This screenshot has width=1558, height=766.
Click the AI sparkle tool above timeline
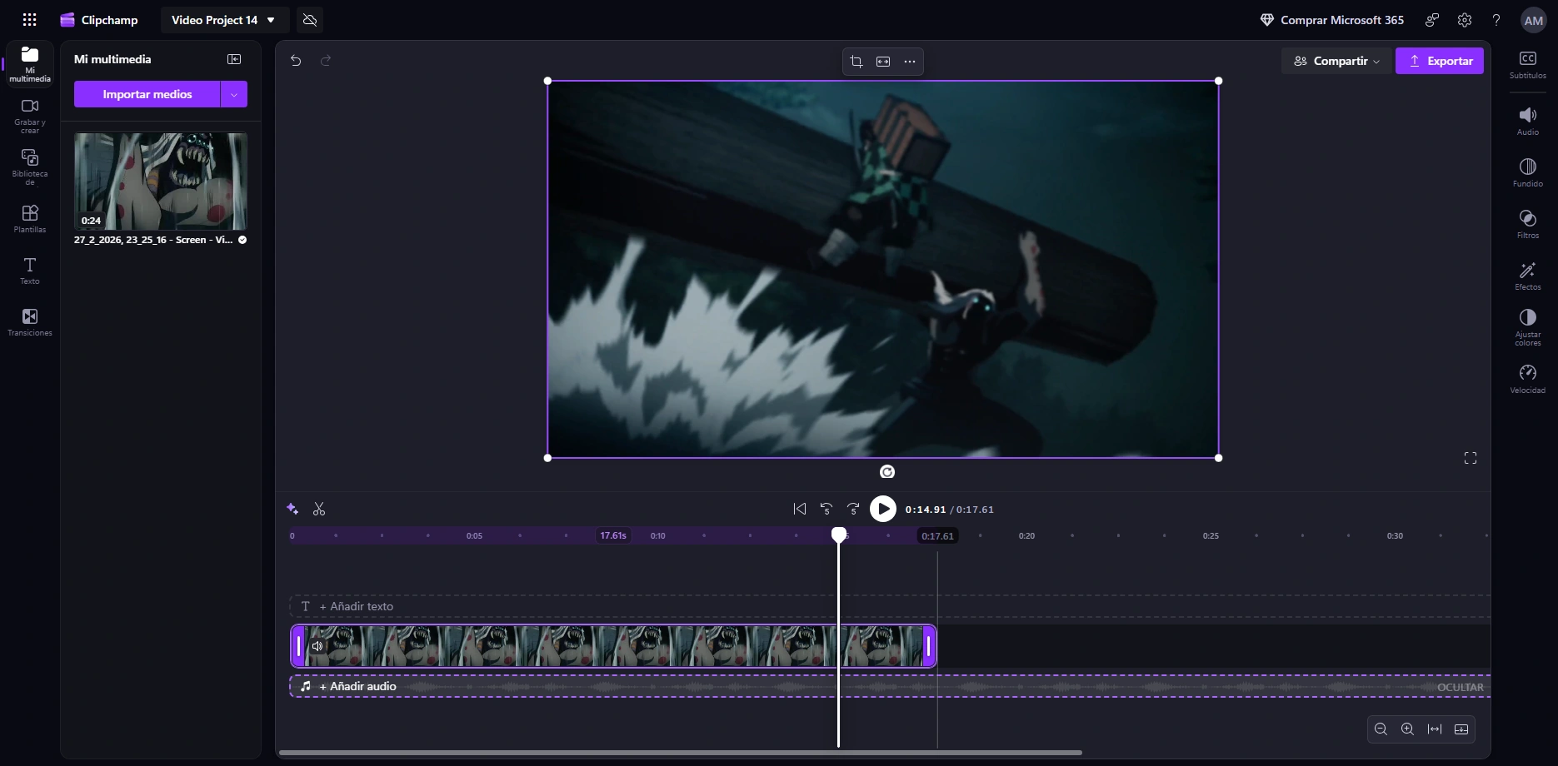click(x=292, y=509)
